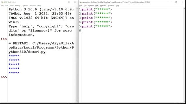
Task: Click the editor vertical scrollbar track
Action: [x=185, y=54]
